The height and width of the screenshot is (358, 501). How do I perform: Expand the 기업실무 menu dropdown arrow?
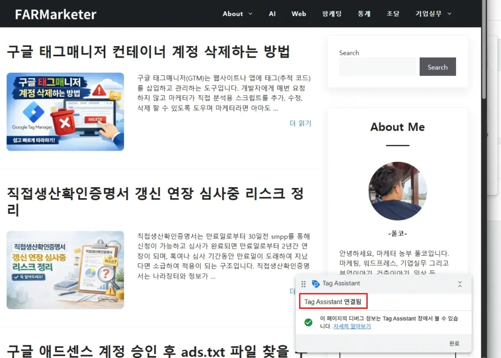[x=449, y=14]
